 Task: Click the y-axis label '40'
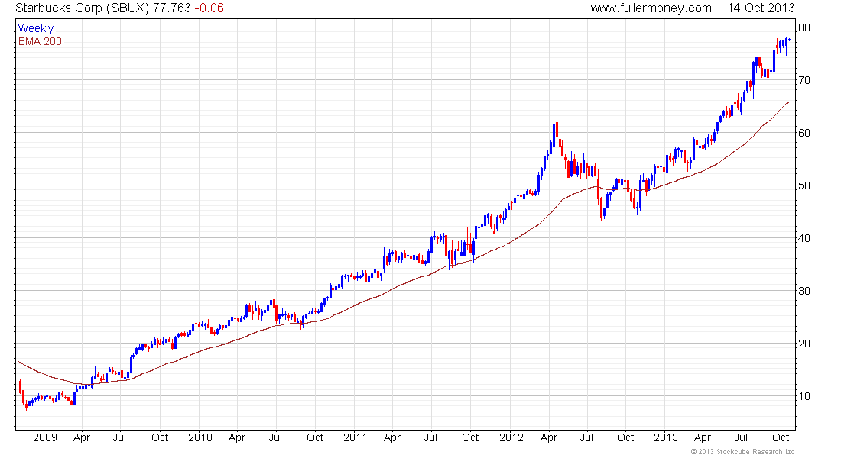click(x=804, y=238)
